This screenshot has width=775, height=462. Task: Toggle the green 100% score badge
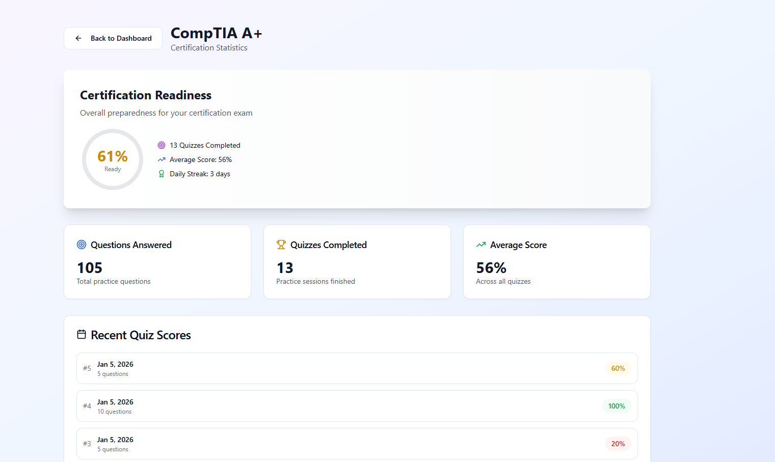tap(617, 406)
